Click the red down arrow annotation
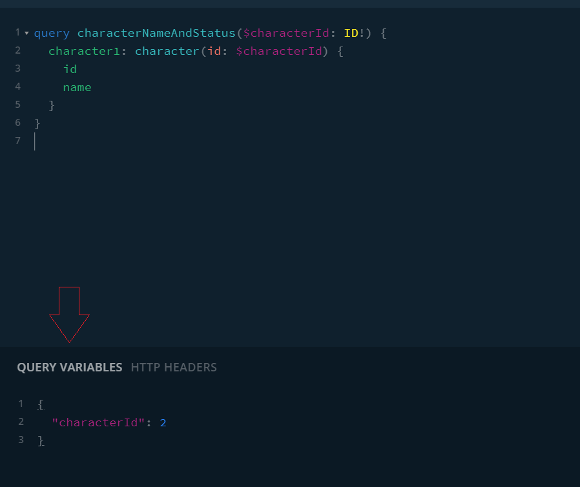This screenshot has width=580, height=487. coord(69,315)
